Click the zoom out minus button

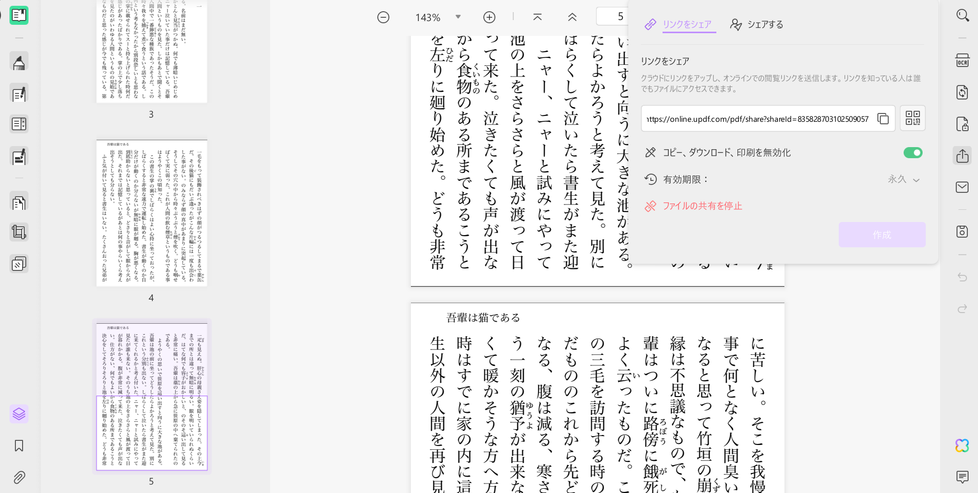383,17
